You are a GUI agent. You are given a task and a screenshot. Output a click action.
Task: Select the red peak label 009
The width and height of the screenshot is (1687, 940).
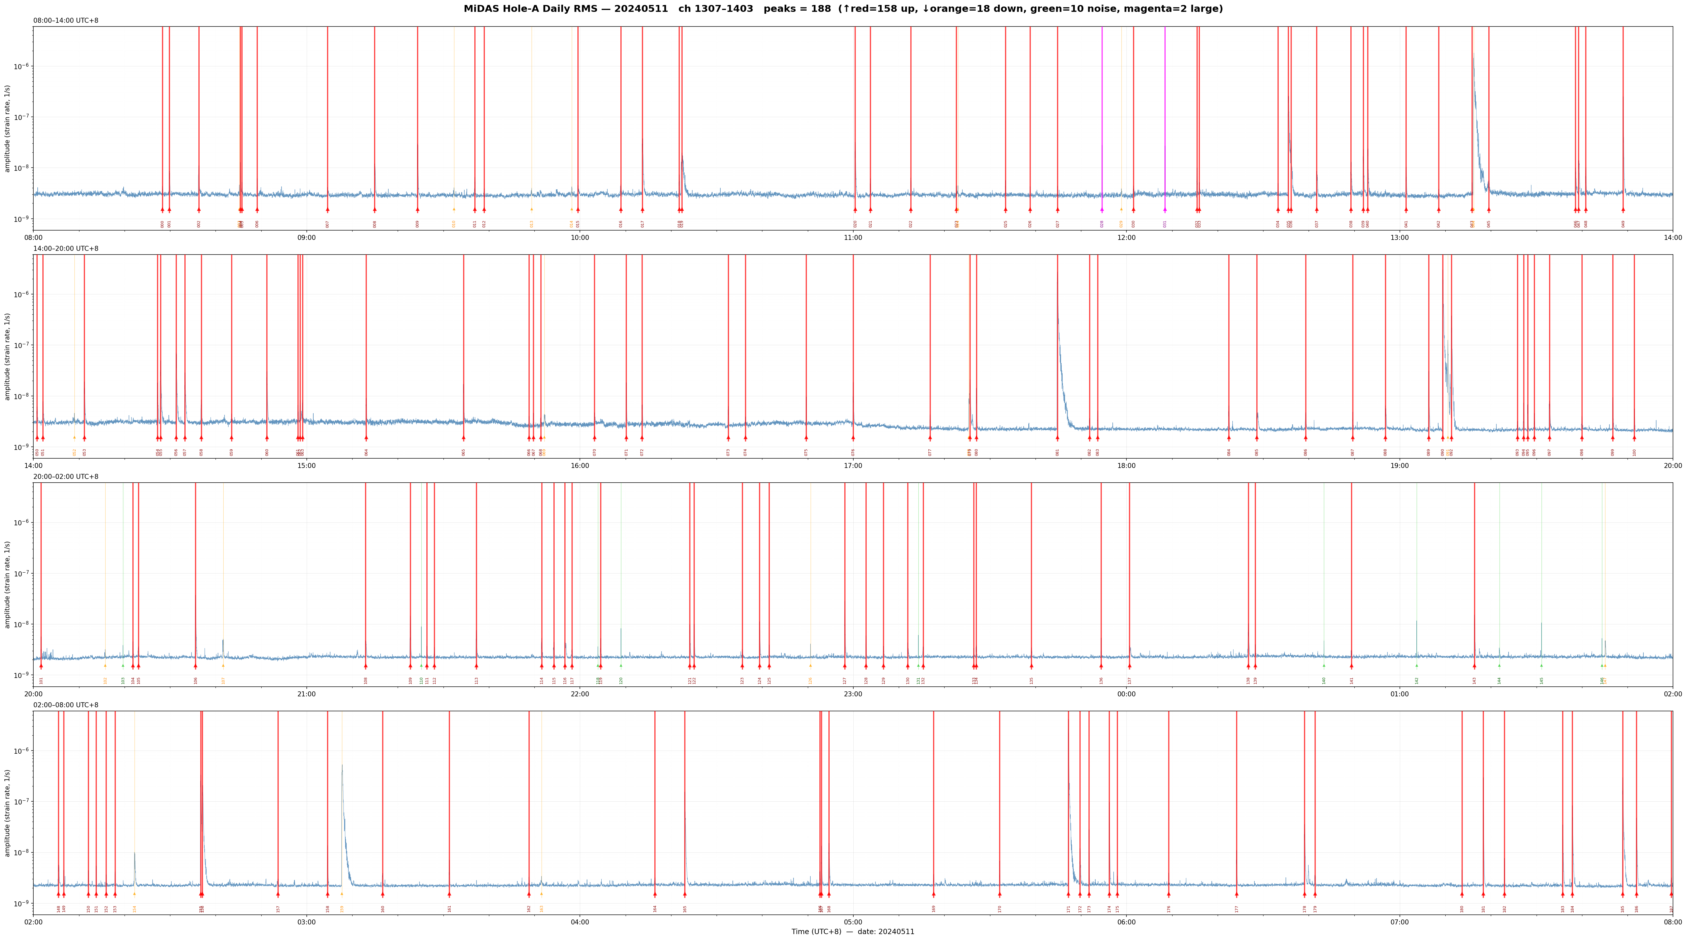[x=417, y=224]
